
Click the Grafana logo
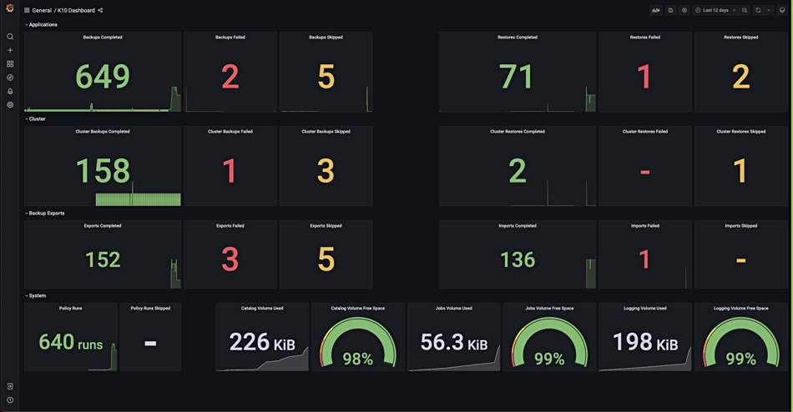click(x=10, y=8)
